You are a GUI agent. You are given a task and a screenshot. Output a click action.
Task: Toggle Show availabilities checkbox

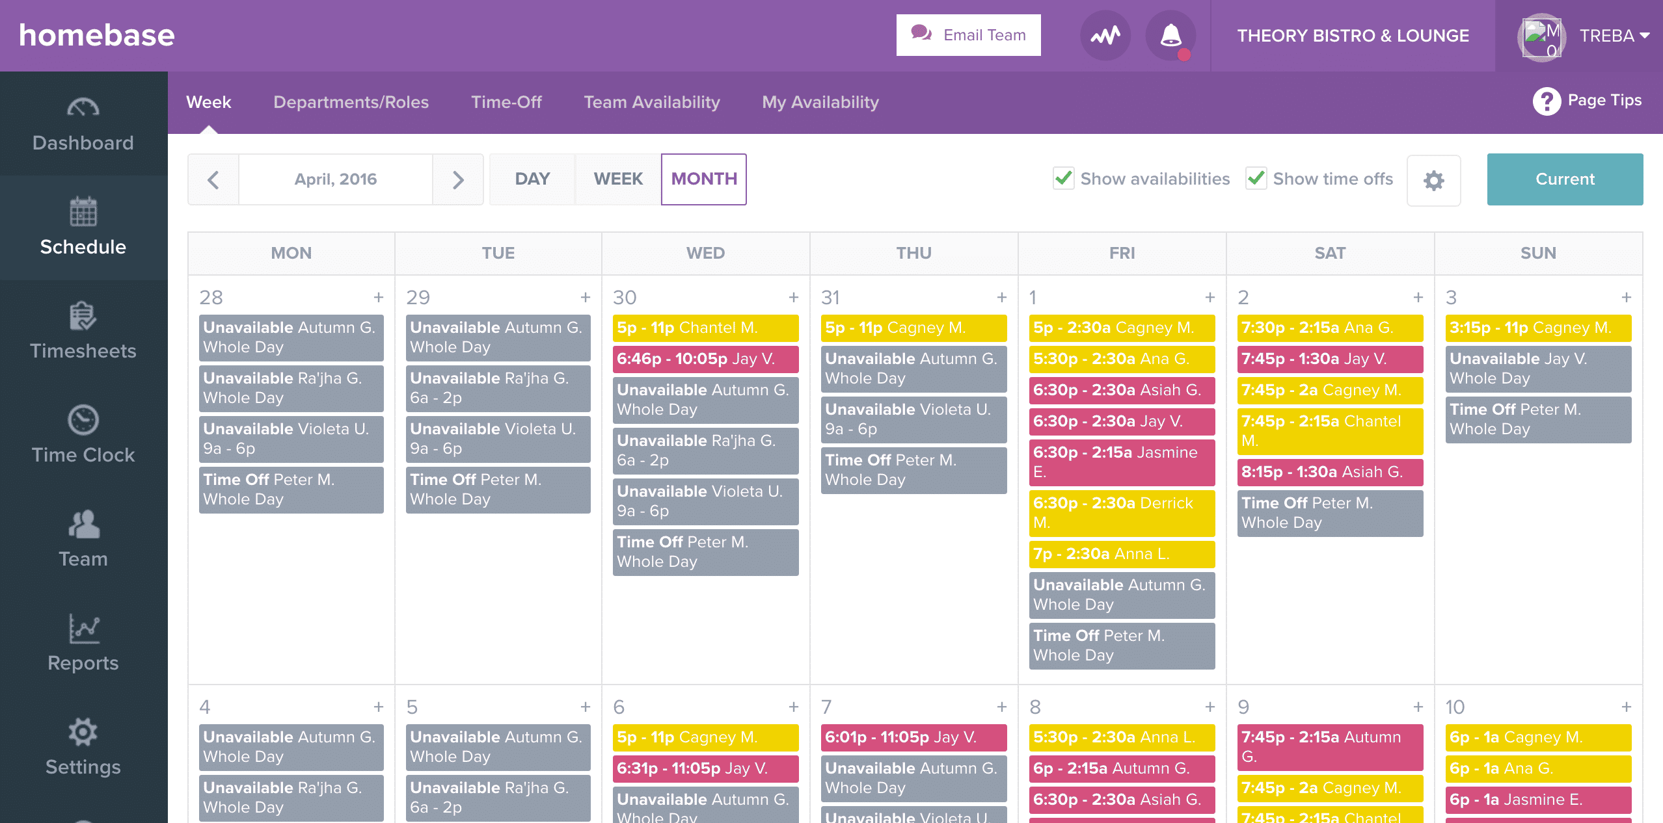(x=1062, y=178)
